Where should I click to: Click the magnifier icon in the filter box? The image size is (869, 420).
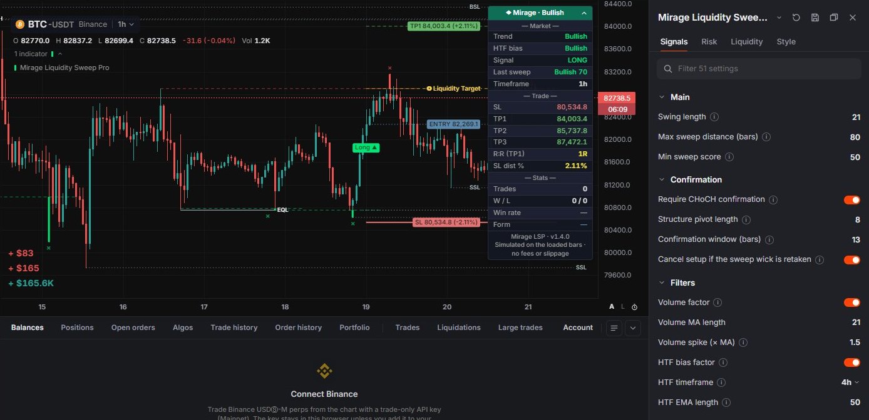(667, 69)
